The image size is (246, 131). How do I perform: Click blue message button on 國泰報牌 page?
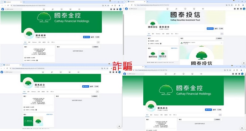coord(86,37)
